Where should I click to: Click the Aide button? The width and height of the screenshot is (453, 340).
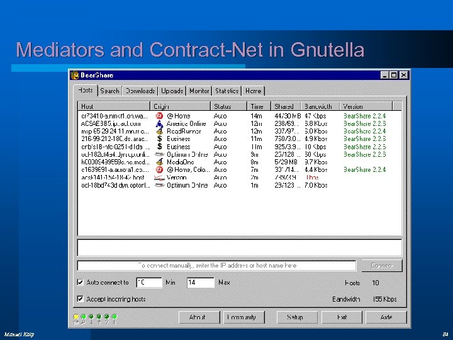386,317
